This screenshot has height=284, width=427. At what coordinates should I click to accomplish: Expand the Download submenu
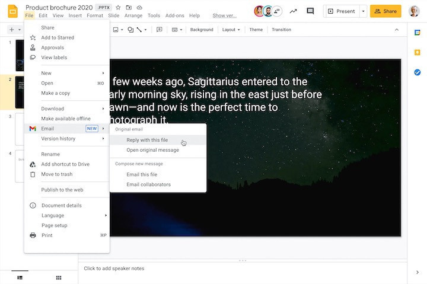coord(66,109)
